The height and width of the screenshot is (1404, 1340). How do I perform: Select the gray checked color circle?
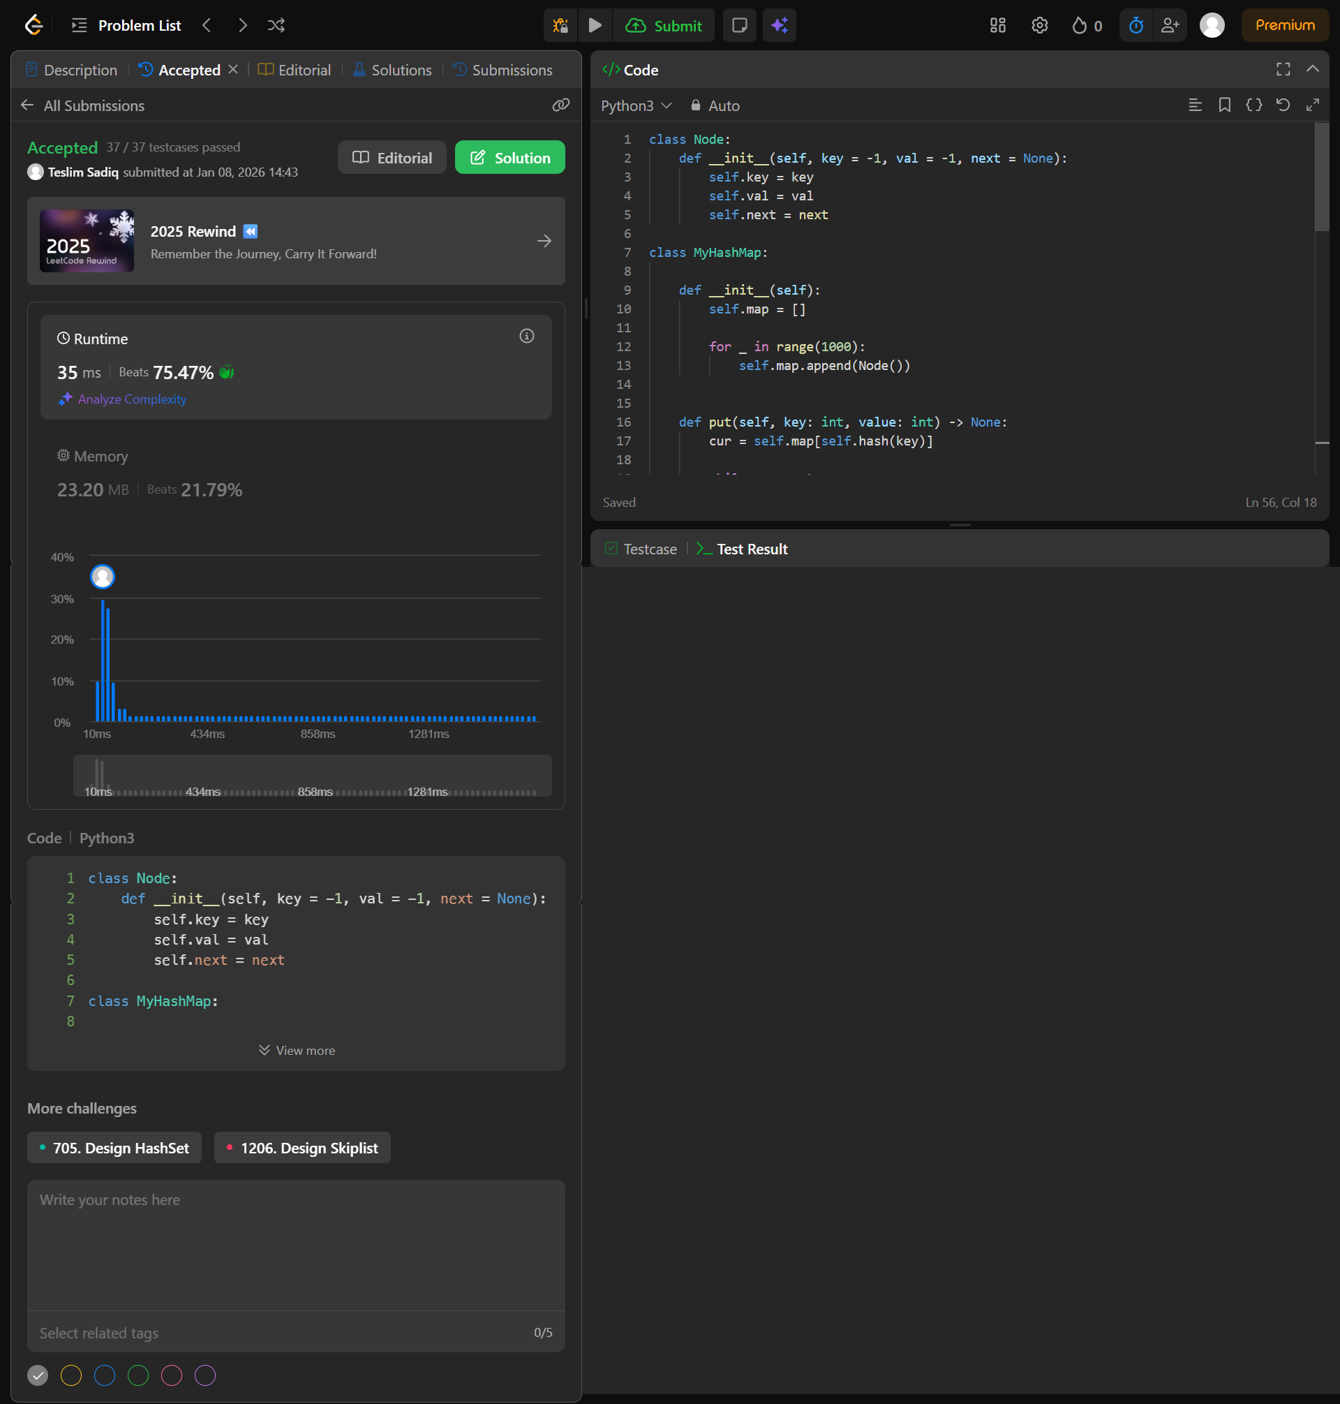(x=38, y=1375)
